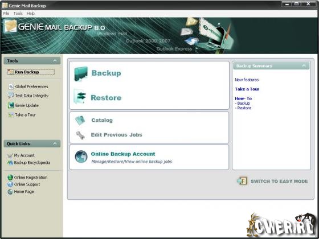
Task: Click the Genie Update icon
Action: click(x=11, y=105)
